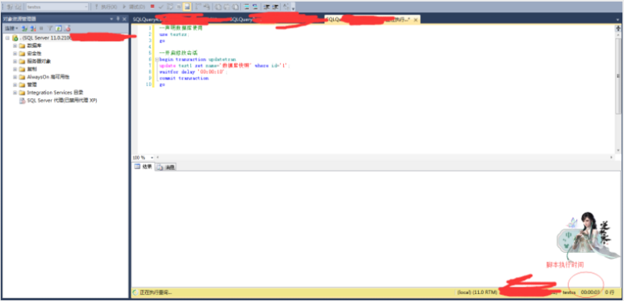624x301 pixels.
Task: Expand the 安全性 folder
Action: tap(15, 53)
